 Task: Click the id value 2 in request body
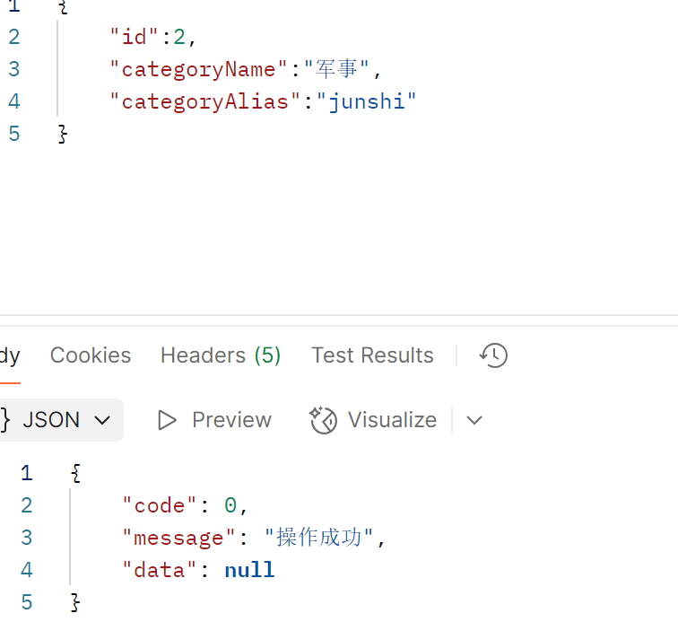click(179, 37)
